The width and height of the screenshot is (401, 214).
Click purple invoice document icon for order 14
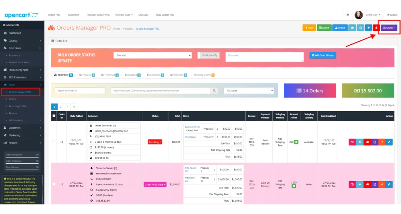click(375, 142)
